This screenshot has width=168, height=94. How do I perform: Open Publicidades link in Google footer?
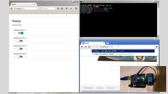[x=88, y=88]
